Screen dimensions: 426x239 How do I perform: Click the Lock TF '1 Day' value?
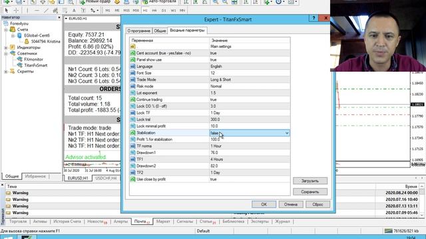click(250, 113)
